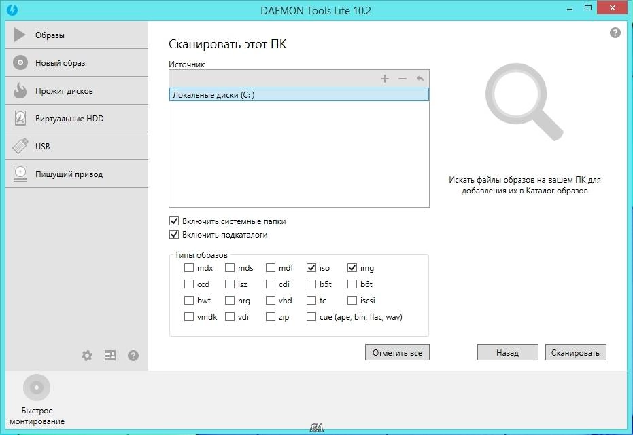Click the Отметить все button
The image size is (633, 435).
(x=397, y=352)
